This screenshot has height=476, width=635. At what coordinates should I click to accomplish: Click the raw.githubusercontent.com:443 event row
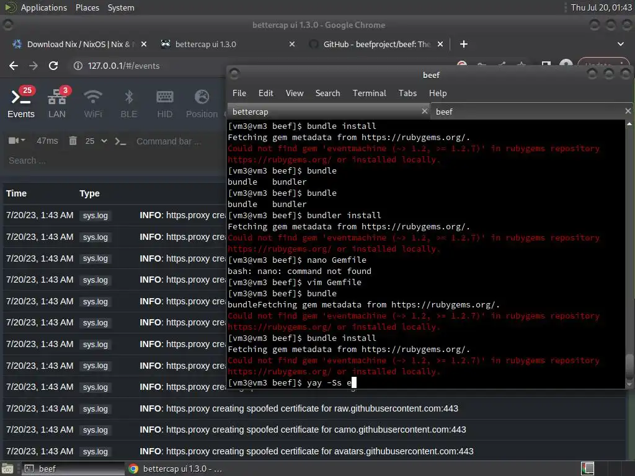[314, 408]
